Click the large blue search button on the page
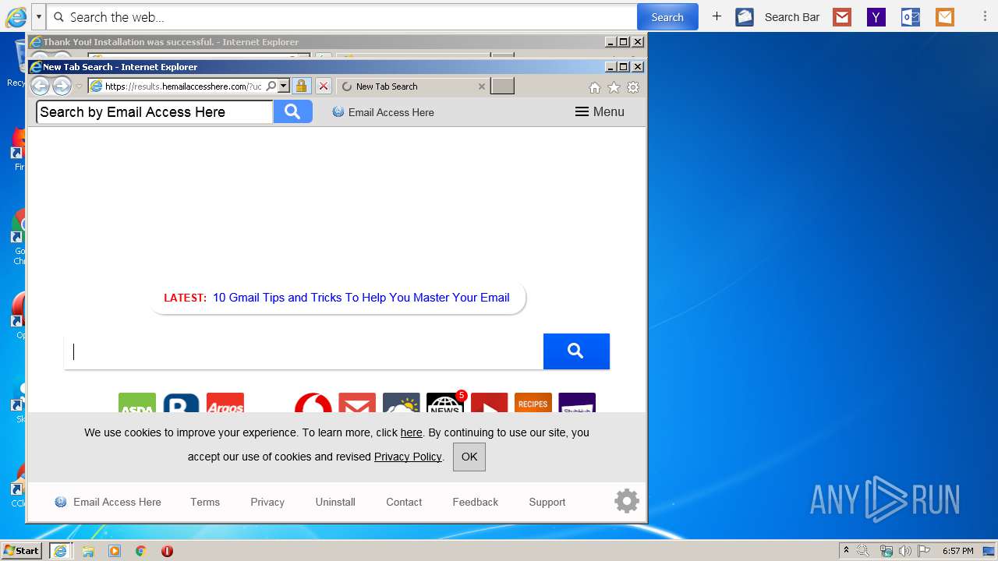998x561 pixels. click(576, 351)
